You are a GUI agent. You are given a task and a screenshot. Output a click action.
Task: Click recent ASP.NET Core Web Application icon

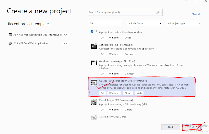click(x=10, y=43)
